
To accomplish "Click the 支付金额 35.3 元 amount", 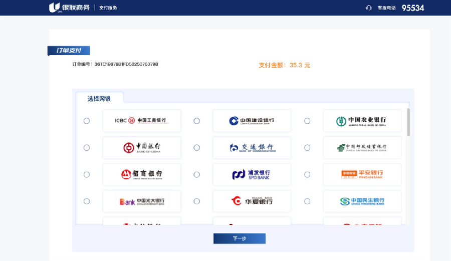I will (284, 65).
